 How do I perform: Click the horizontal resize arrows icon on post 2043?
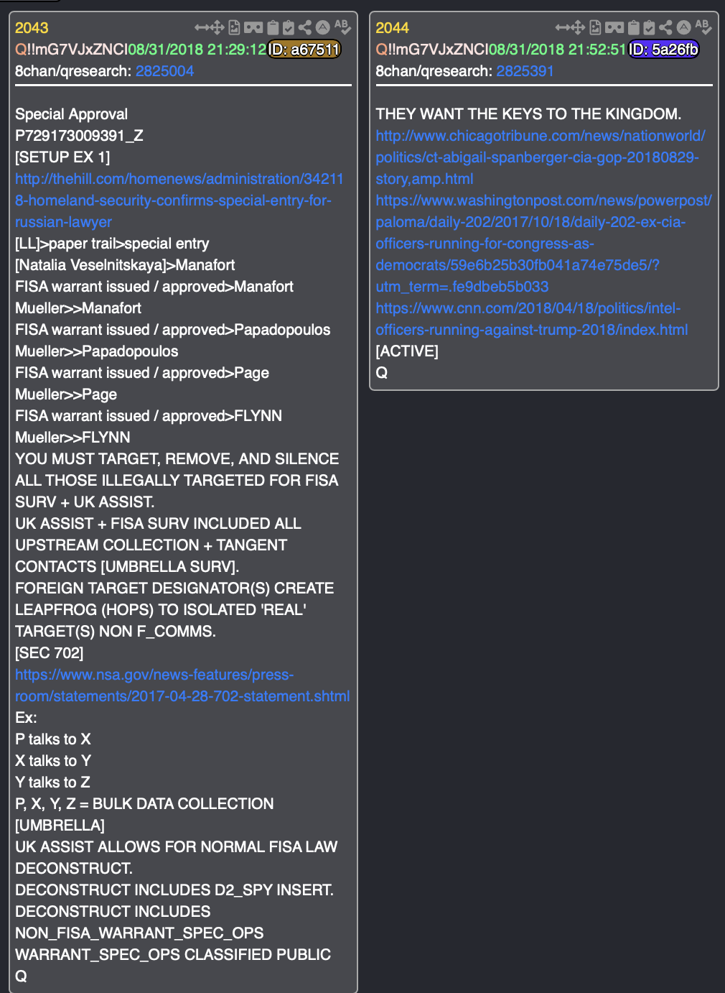tap(202, 27)
